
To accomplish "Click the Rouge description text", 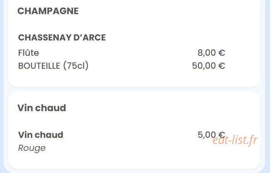I will tap(32, 148).
